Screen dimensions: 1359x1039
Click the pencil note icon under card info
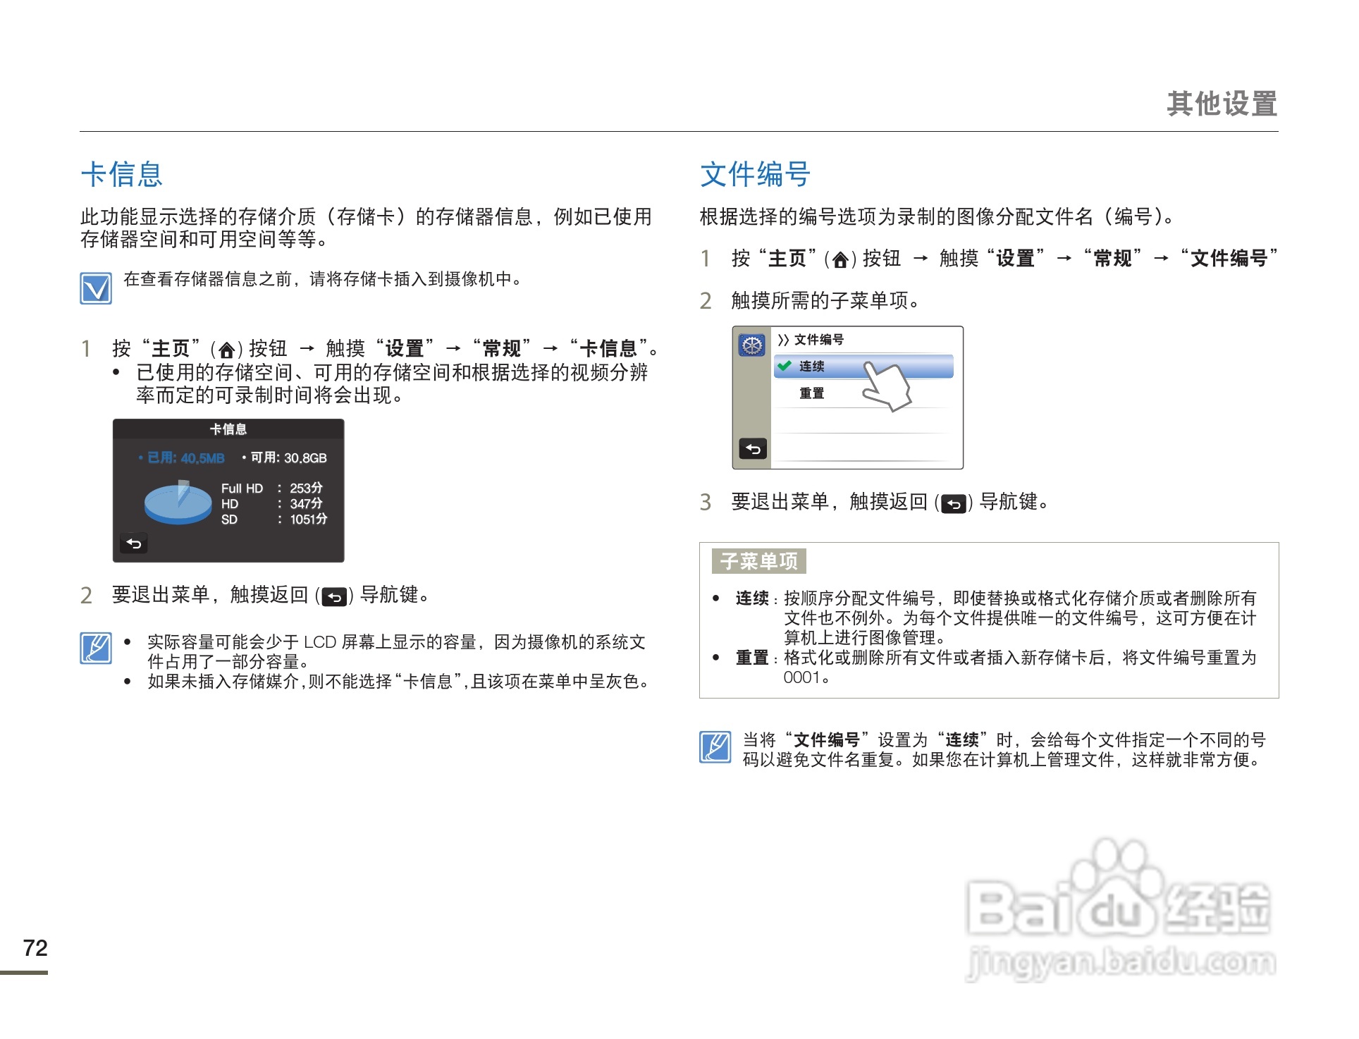click(x=96, y=648)
